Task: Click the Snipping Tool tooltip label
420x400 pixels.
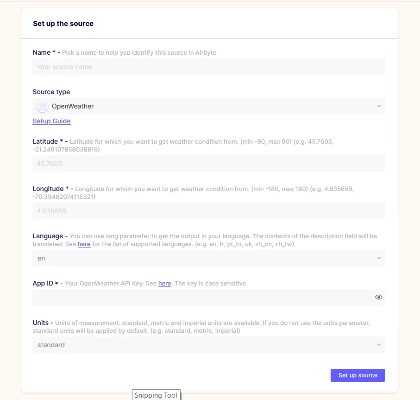Action: pyautogui.click(x=156, y=395)
